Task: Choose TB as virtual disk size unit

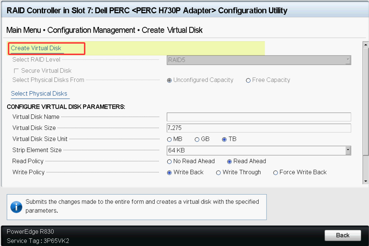Action: tap(224, 139)
